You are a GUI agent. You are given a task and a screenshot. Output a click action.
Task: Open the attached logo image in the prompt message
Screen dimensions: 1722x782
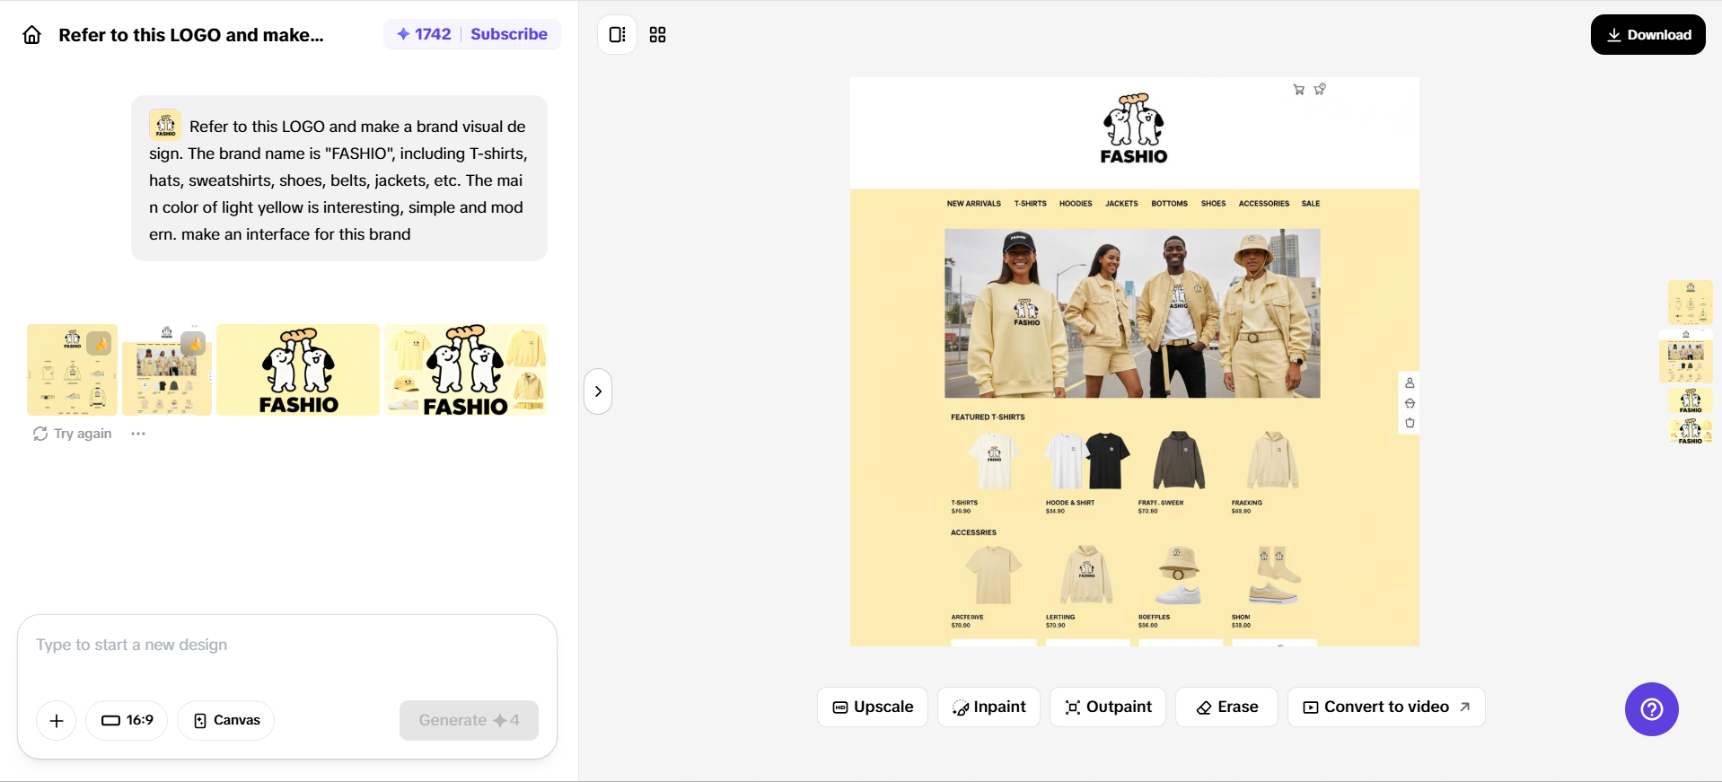click(x=165, y=125)
